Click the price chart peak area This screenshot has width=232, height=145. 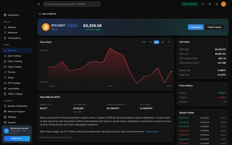(x=110, y=49)
